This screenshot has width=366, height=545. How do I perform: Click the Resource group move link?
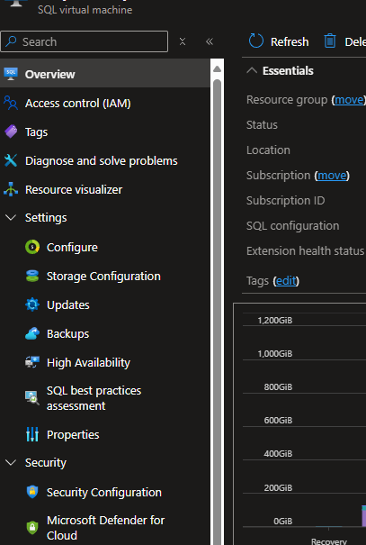point(349,100)
